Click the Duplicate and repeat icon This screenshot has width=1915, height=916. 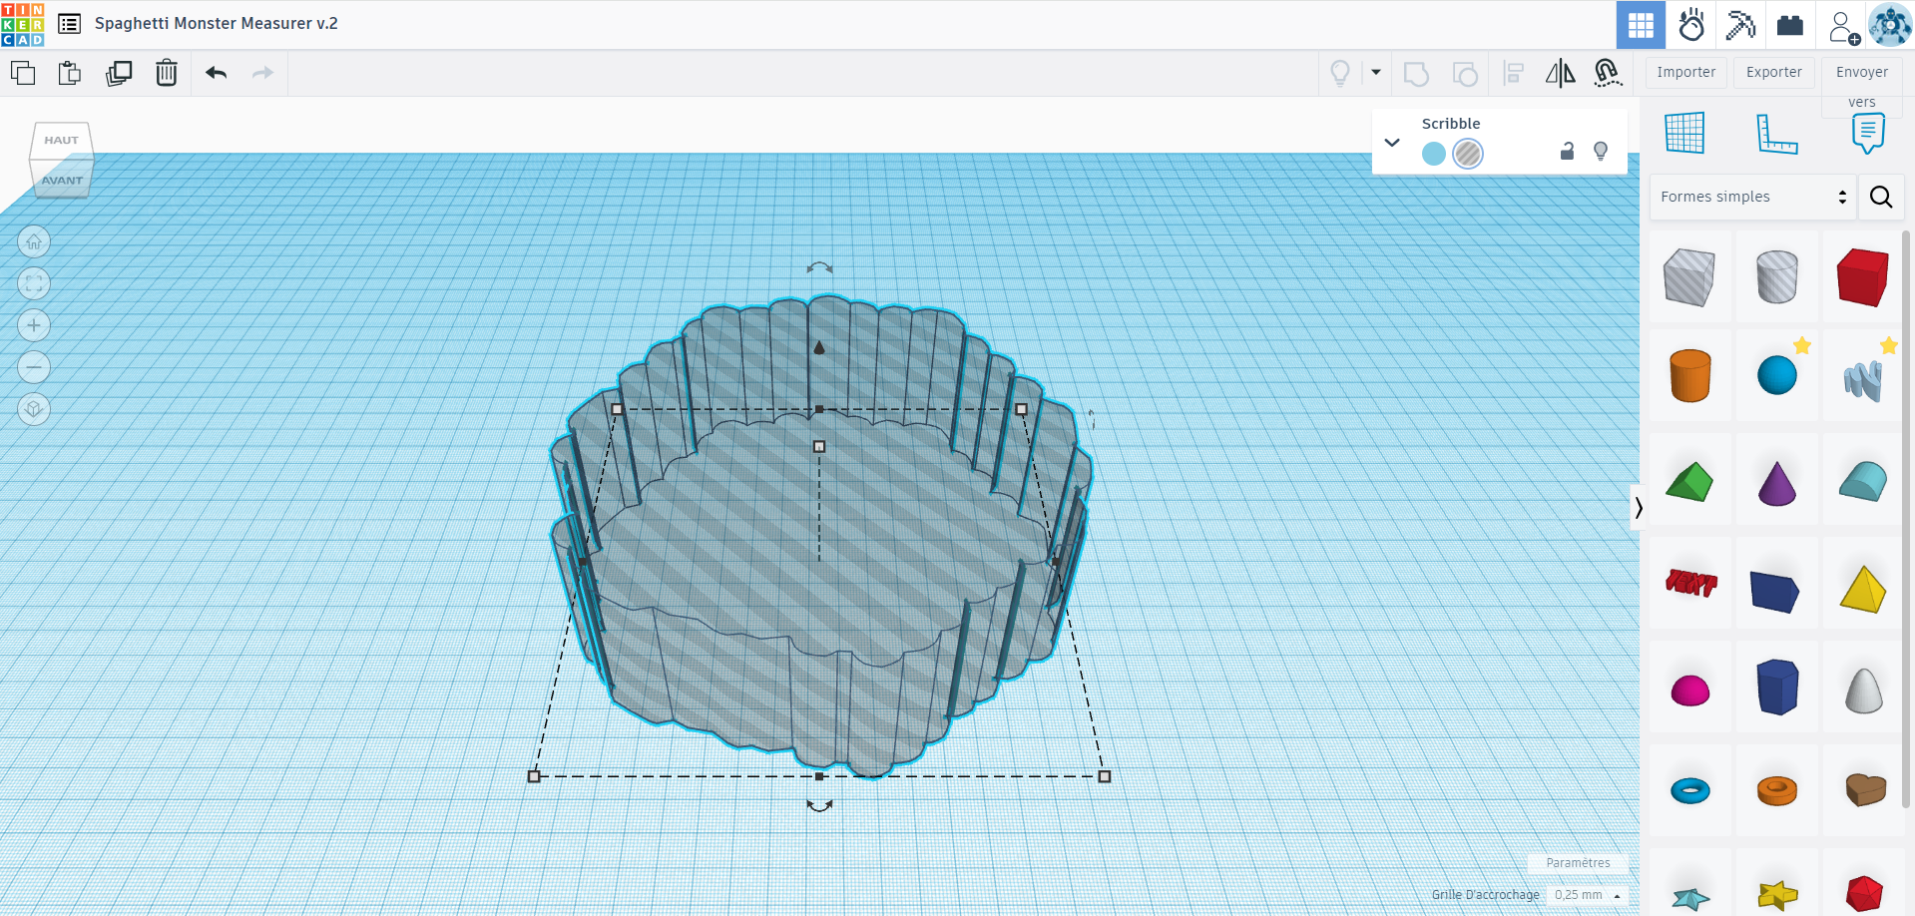119,73
